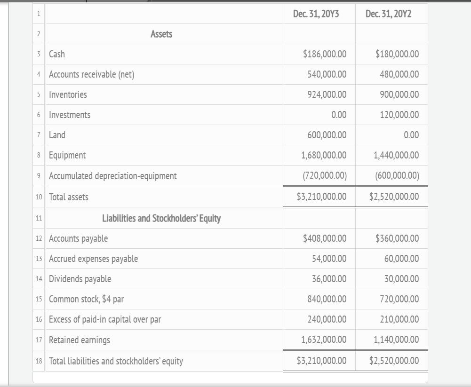This screenshot has height=387, width=471.
Task: Select the Retained earnings label
Action: [80, 340]
